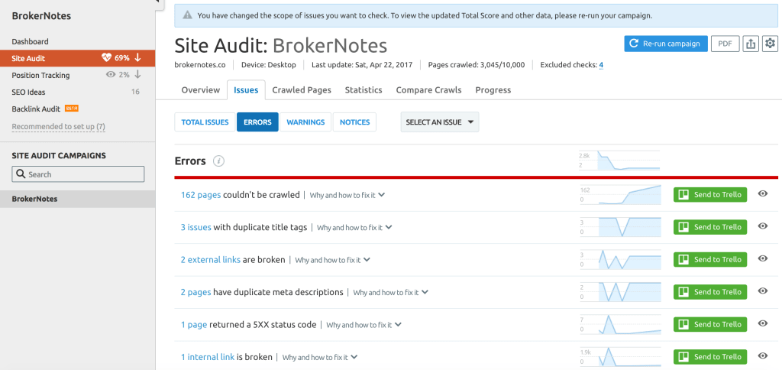Viewport: 782px width, 370px height.
Task: Export report with PDF button
Action: click(725, 44)
